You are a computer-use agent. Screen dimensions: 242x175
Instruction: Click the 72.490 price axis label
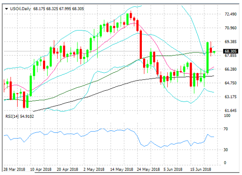tap(230, 14)
